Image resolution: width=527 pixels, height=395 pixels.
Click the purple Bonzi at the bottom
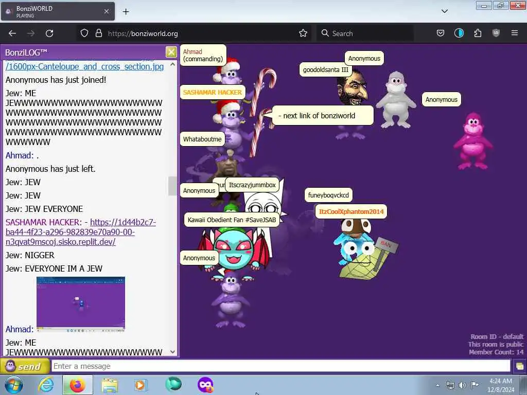[231, 300]
